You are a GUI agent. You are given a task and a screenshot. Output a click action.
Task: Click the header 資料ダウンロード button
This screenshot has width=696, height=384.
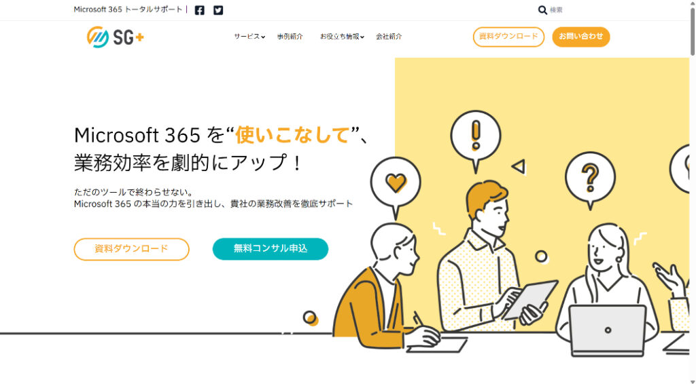[x=508, y=37]
